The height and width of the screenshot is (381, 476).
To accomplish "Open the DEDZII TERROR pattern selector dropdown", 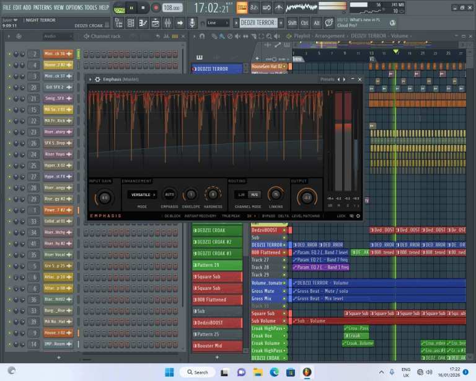I will 257,23.
